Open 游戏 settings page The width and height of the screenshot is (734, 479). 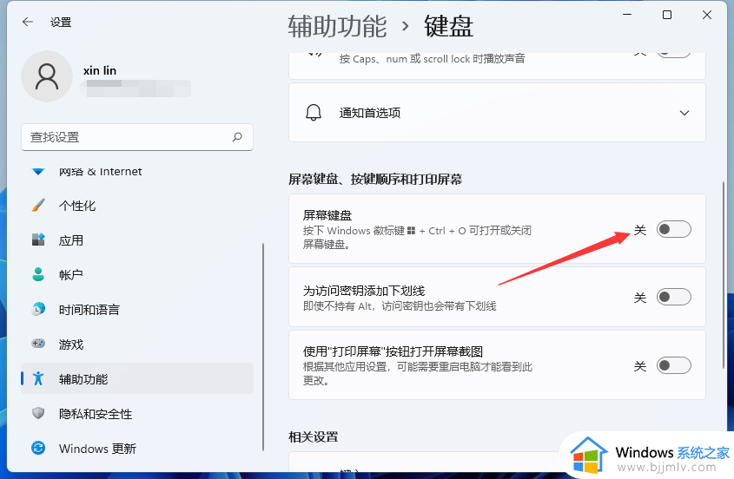coord(137,344)
